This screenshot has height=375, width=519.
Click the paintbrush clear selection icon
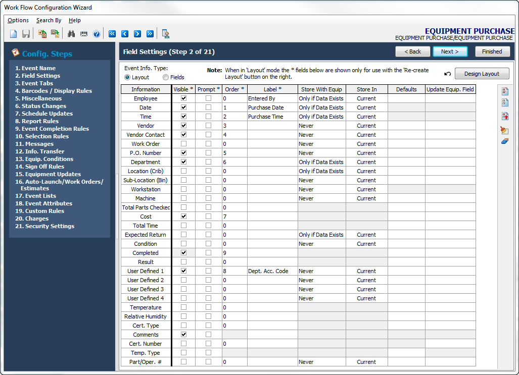[504, 130]
